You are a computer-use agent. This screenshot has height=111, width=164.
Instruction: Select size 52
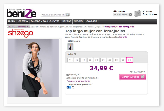(97, 60)
